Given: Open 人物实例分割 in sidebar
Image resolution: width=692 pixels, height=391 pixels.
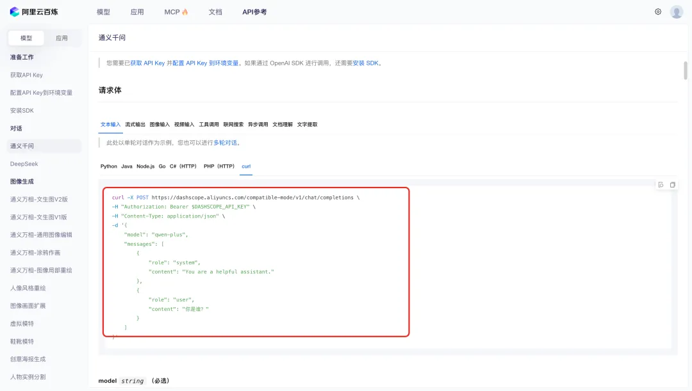Looking at the screenshot, I should [28, 377].
